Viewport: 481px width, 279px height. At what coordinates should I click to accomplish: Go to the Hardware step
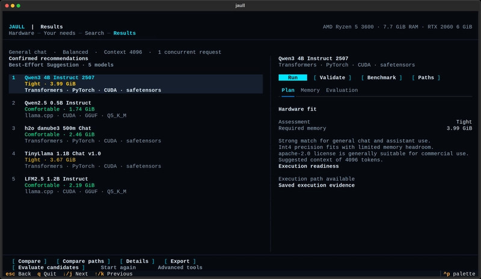click(22, 33)
